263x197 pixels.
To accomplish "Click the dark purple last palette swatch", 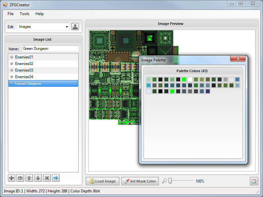I will coord(208,91).
